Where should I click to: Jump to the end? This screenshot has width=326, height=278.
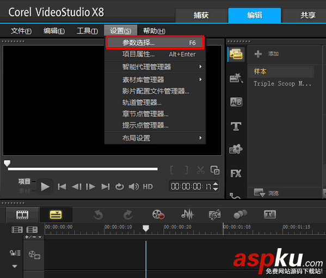(x=106, y=187)
